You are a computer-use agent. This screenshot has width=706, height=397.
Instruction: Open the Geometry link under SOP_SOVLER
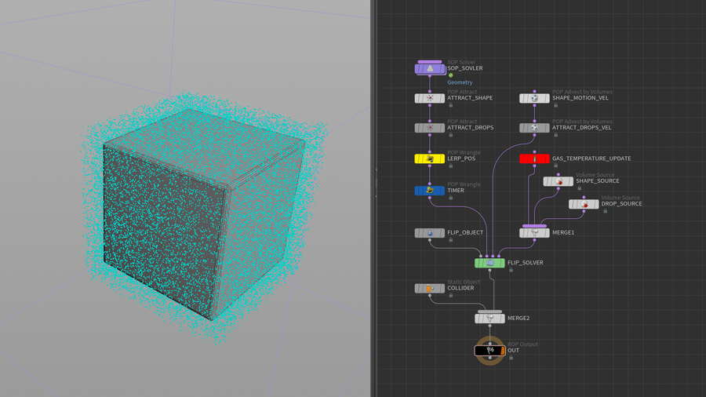(460, 82)
